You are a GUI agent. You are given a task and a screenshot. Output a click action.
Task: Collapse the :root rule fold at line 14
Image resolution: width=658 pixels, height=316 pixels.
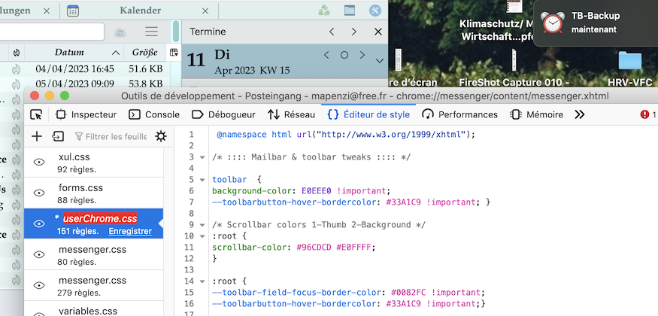coord(202,281)
